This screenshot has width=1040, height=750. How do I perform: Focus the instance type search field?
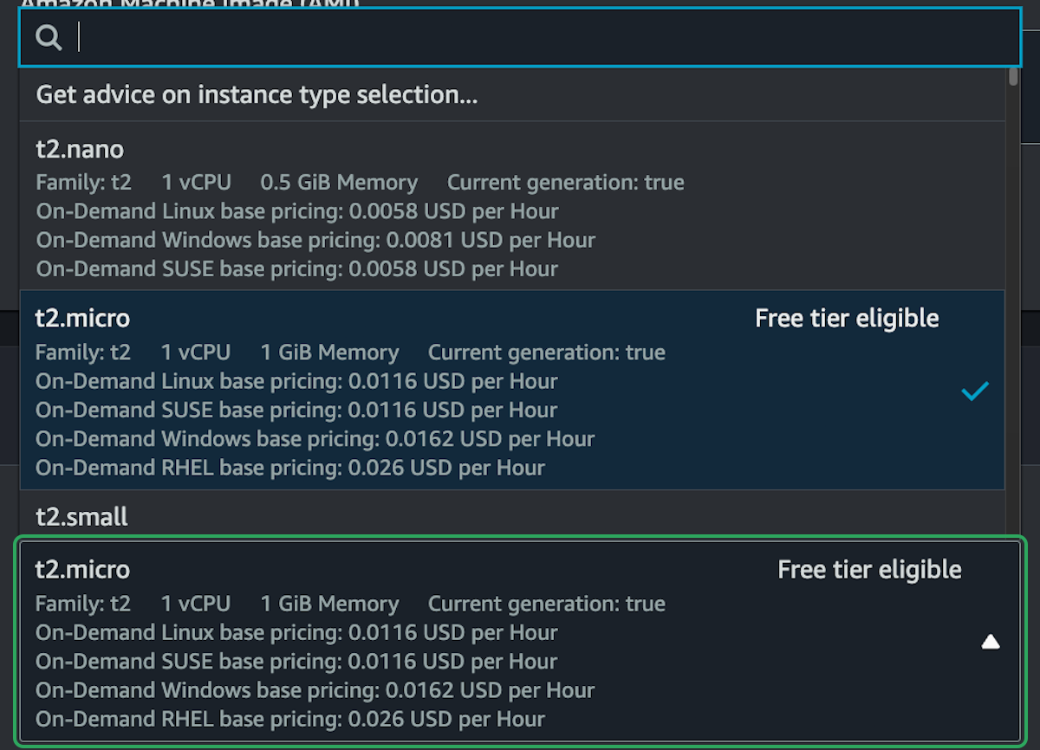pos(520,37)
